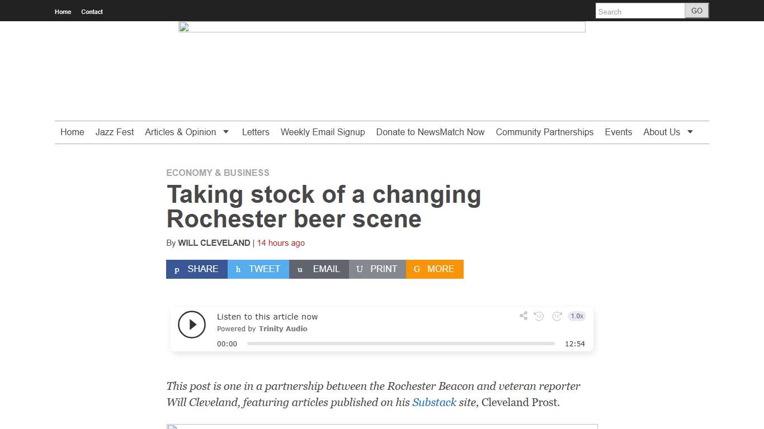Skip audio forward 10 seconds
Viewport: 764px width, 429px height.
(x=557, y=316)
